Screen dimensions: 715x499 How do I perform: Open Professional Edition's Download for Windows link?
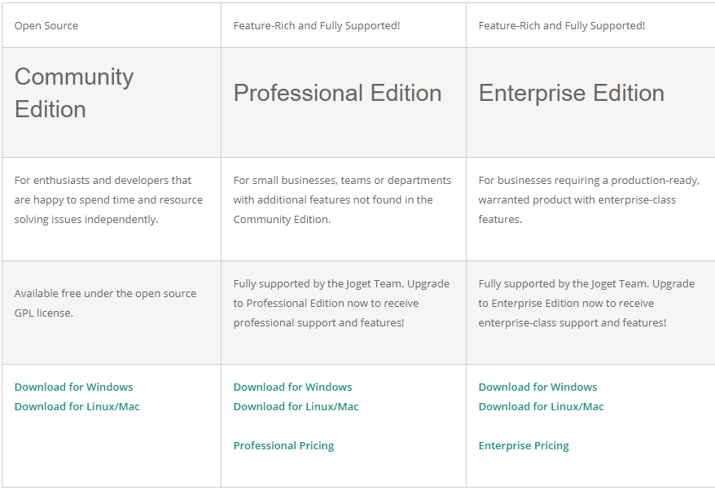click(292, 387)
